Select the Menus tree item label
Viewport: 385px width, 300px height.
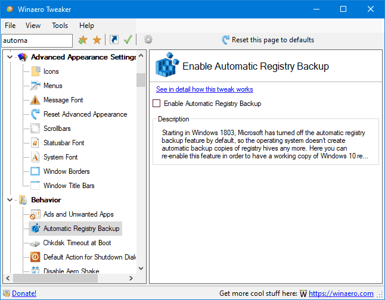pos(53,86)
